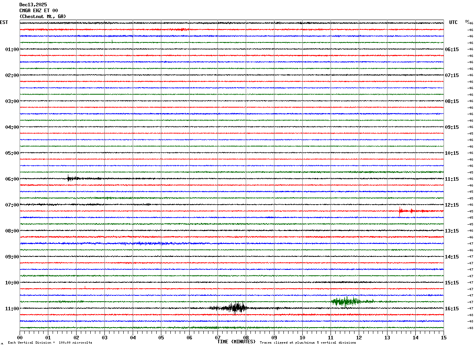
Task: Select the 04:00 EST time label
Action: [12, 127]
